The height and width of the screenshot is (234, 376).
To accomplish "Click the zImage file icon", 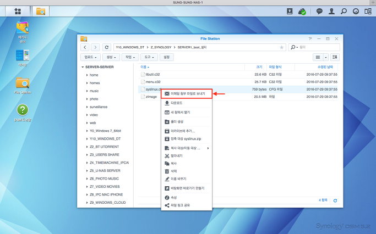I will click(x=143, y=97).
